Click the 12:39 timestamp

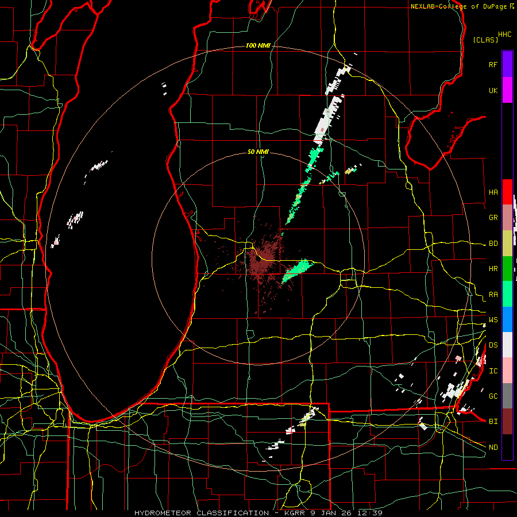[371, 513]
